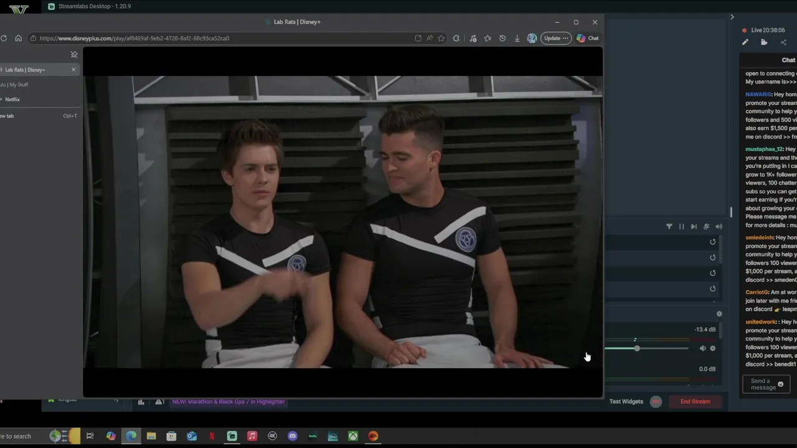This screenshot has height=448, width=797.
Task: Switch to the Lab Rats | Disney+ tab
Action: coord(34,70)
